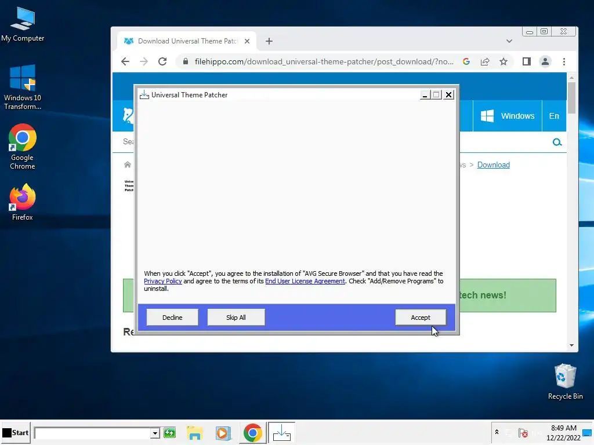The image size is (594, 445).
Task: Open the End User License Agreement link
Action: tap(305, 281)
